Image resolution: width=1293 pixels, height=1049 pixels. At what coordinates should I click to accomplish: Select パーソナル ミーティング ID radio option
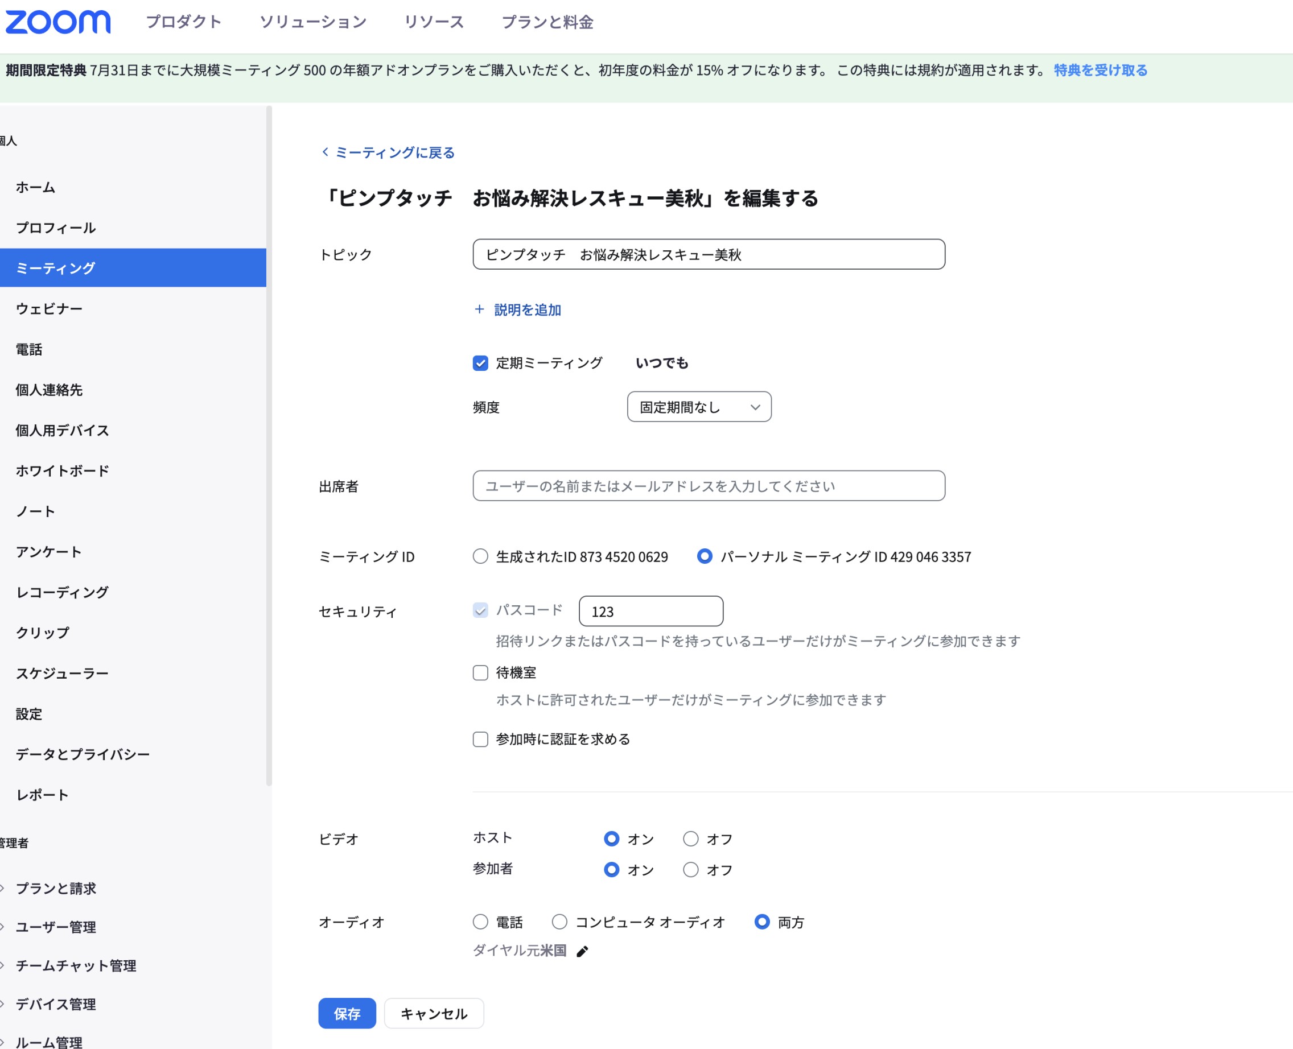point(705,556)
